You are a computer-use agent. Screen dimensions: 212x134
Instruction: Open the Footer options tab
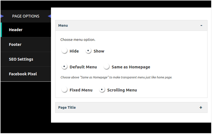pos(26,44)
